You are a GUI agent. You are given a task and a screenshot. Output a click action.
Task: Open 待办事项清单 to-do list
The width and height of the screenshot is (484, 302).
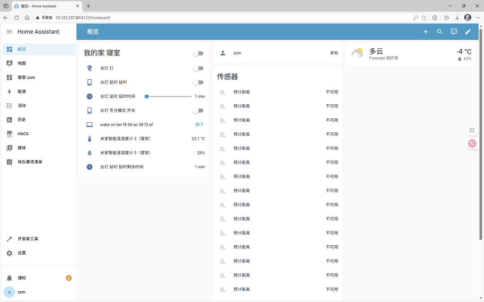coord(39,162)
